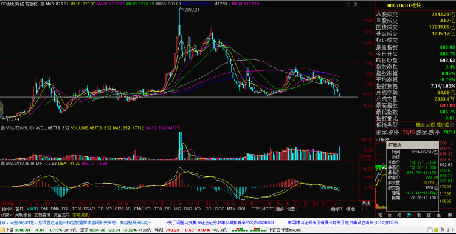Open the 设置 button in the indicator bar
Viewport: 456px width, 234px height.
(291, 209)
